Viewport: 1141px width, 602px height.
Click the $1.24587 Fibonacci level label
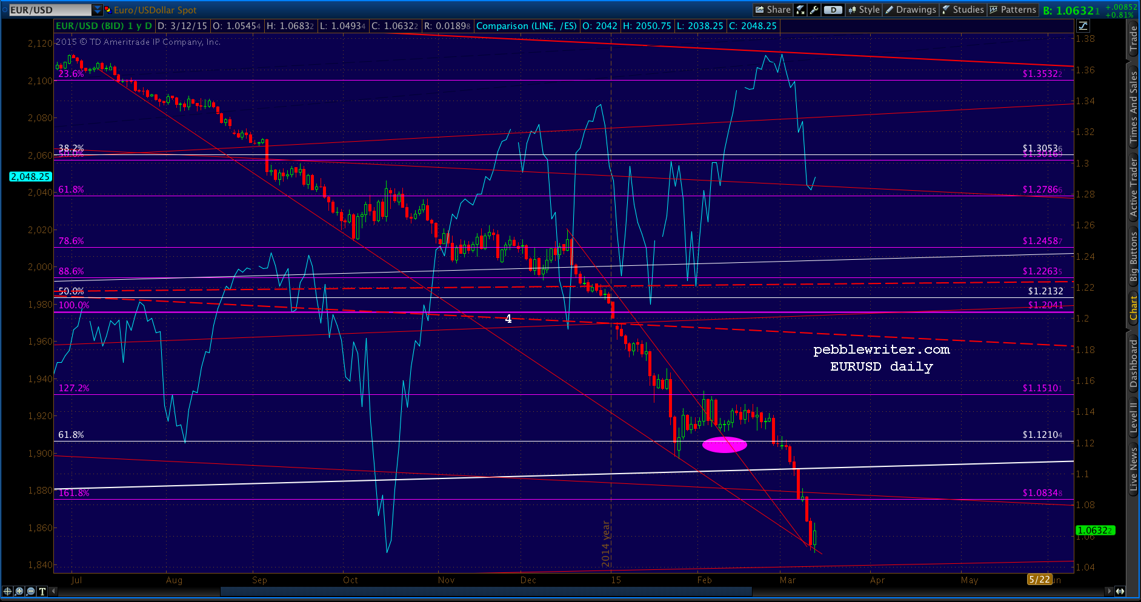pos(1042,241)
